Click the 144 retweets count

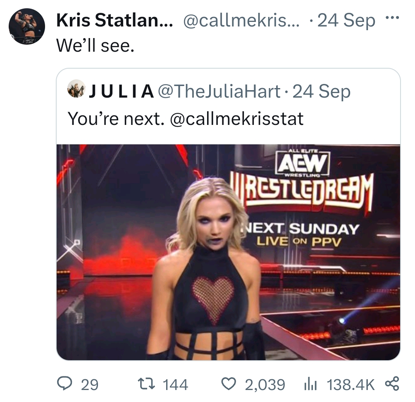point(176,385)
